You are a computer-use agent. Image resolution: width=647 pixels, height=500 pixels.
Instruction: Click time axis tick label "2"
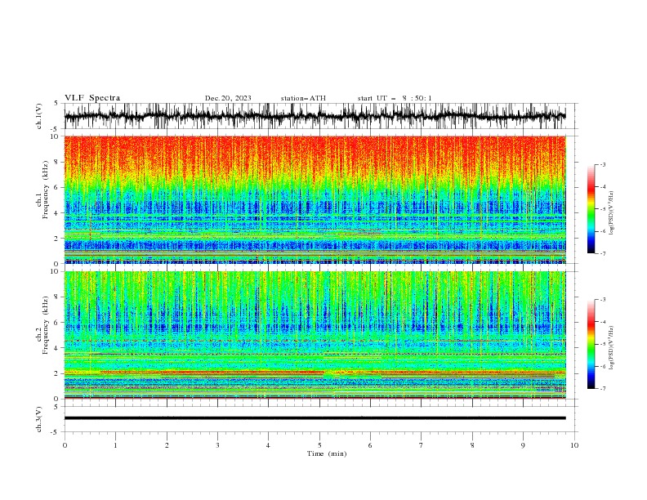167,445
